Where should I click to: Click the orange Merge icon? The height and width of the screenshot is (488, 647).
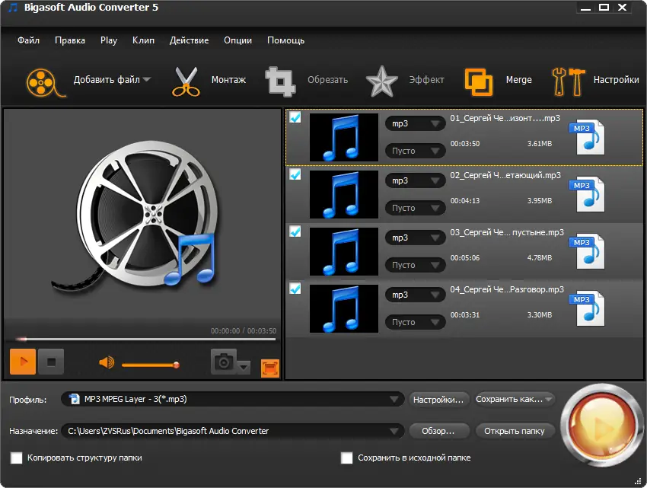[479, 82]
